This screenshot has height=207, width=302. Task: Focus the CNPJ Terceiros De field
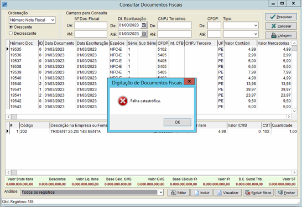pos(174,25)
